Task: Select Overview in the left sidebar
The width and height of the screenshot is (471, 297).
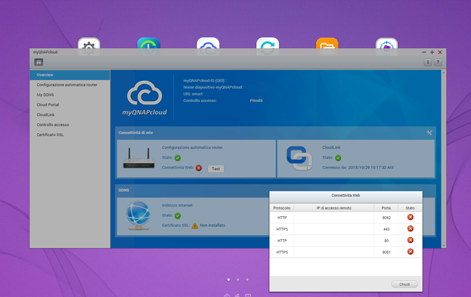Action: 45,75
